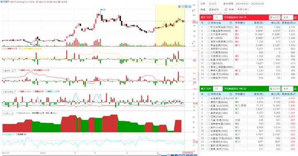The height and width of the screenshot is (156, 298).
Task: Sort seller table by 買賣超(張) column
Action: click(288, 94)
